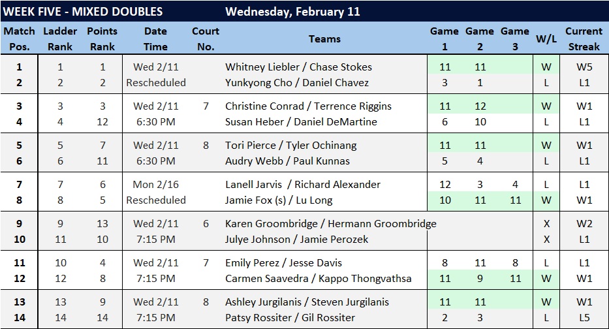Viewport: 609px width, 329px height.
Task: Click the 'Jamie Fox (s) / Lu Long' cell
Action: pos(277,200)
